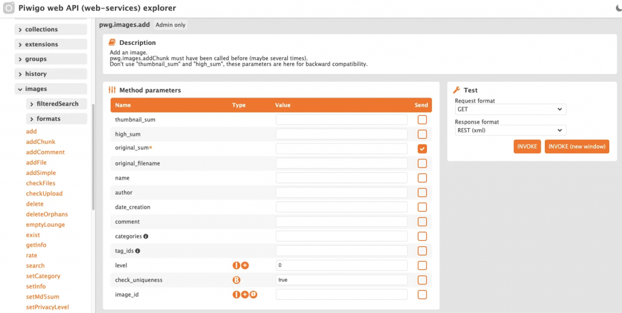Open the checkUpload method
The height and width of the screenshot is (313, 622).
44,194
